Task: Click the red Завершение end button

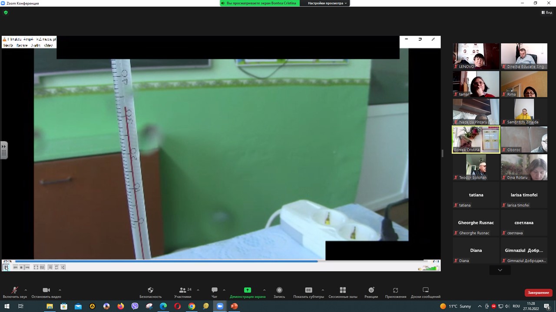Action: [x=538, y=293]
